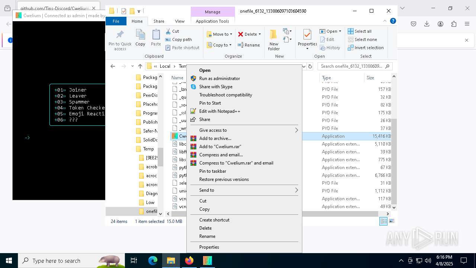Click the volume icon in tray
The width and height of the screenshot is (476, 268).
click(428, 261)
